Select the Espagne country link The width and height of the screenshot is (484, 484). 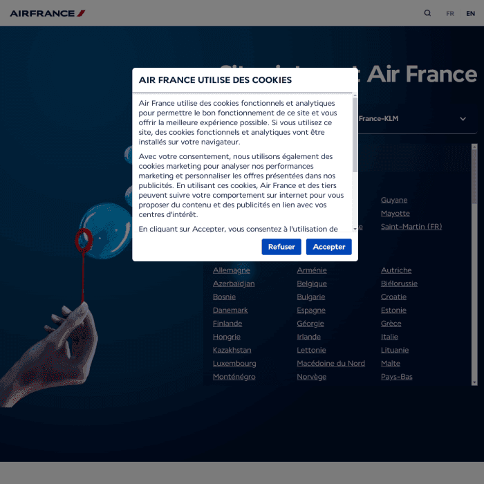coord(311,310)
